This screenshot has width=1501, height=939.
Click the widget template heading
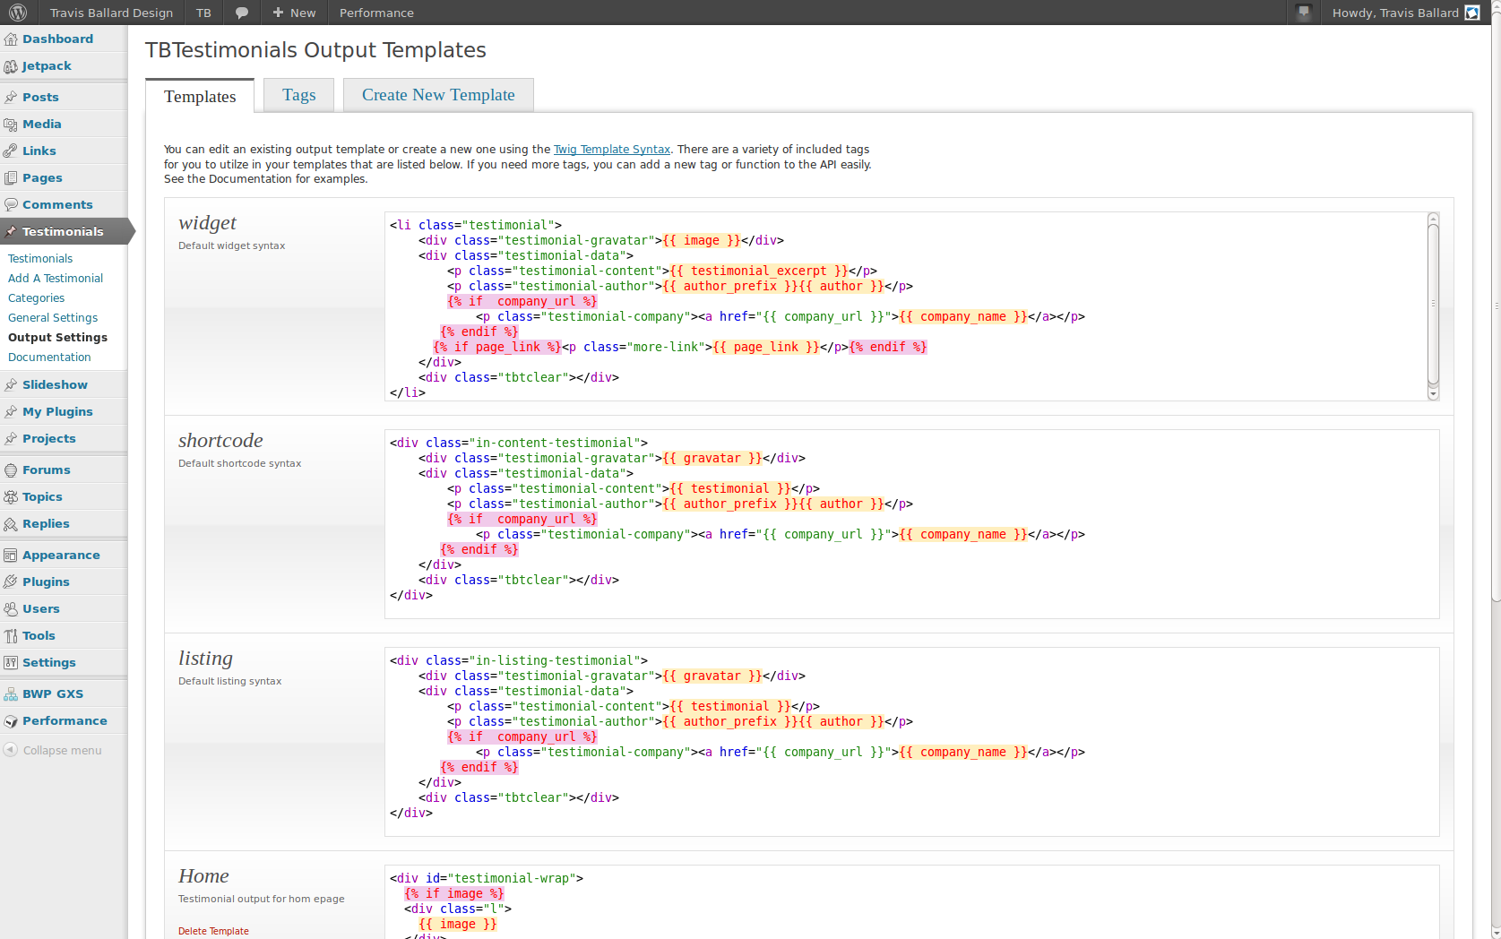coord(207,223)
